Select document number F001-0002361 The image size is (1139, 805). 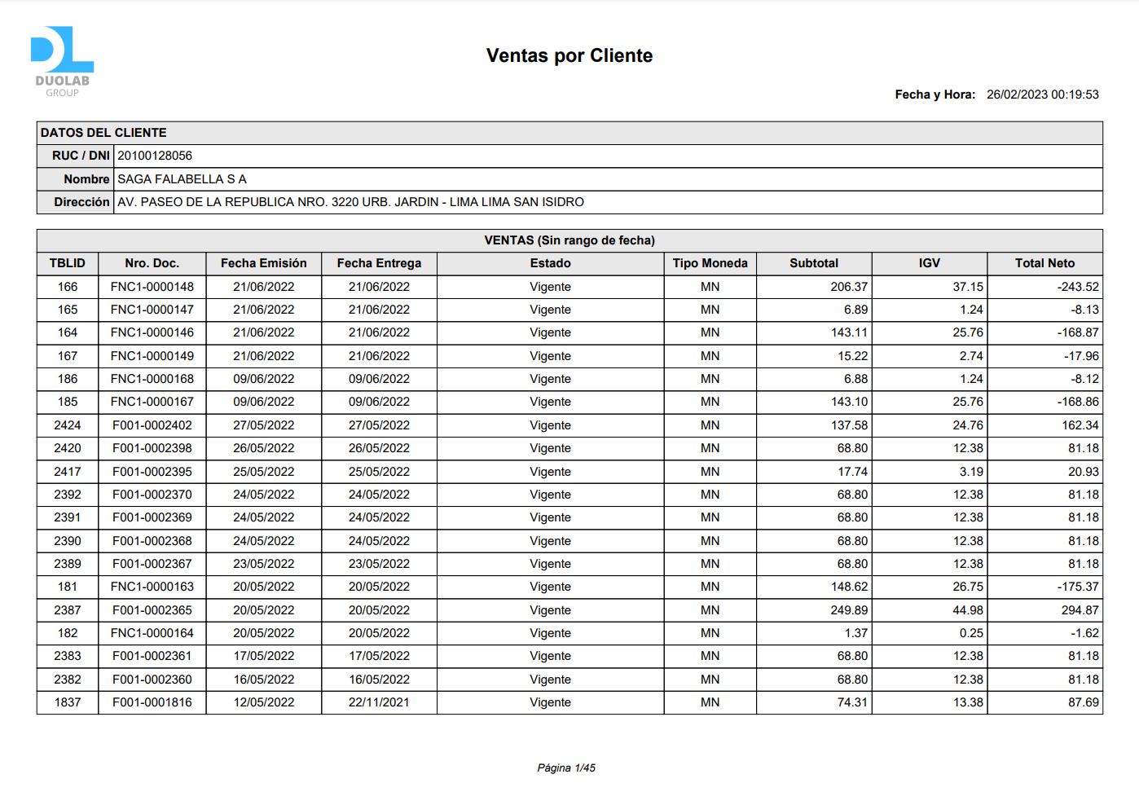152,656
